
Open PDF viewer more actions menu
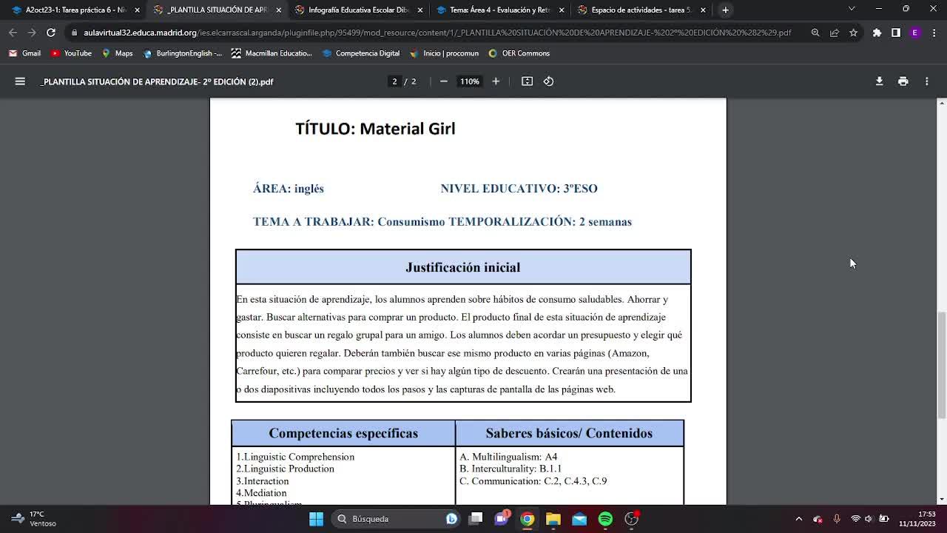pyautogui.click(x=926, y=81)
